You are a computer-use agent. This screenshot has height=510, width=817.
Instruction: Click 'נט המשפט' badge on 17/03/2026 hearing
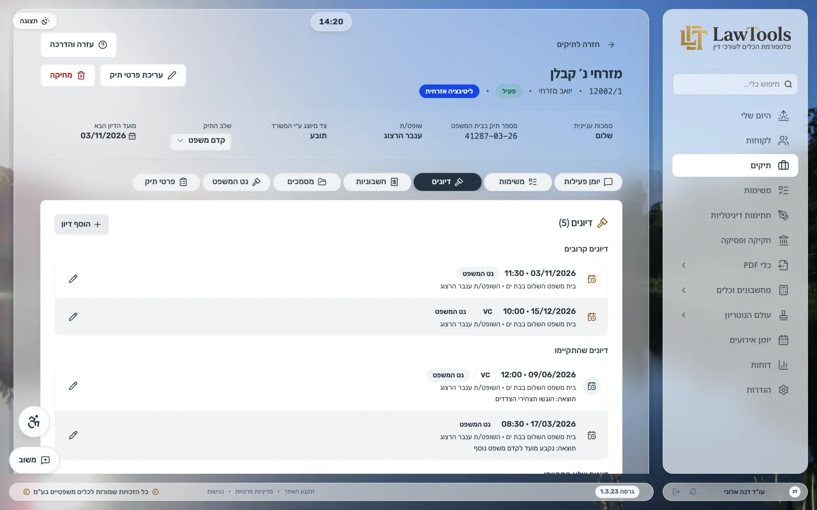pos(474,424)
